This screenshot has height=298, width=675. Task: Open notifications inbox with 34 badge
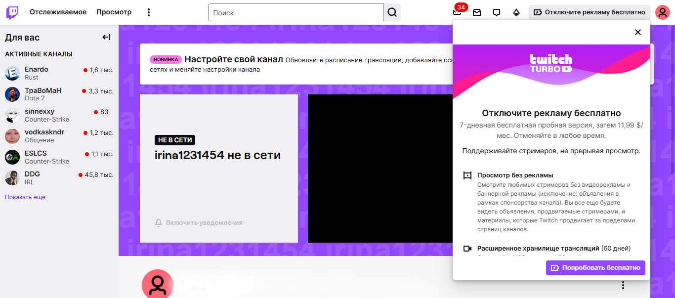[457, 12]
